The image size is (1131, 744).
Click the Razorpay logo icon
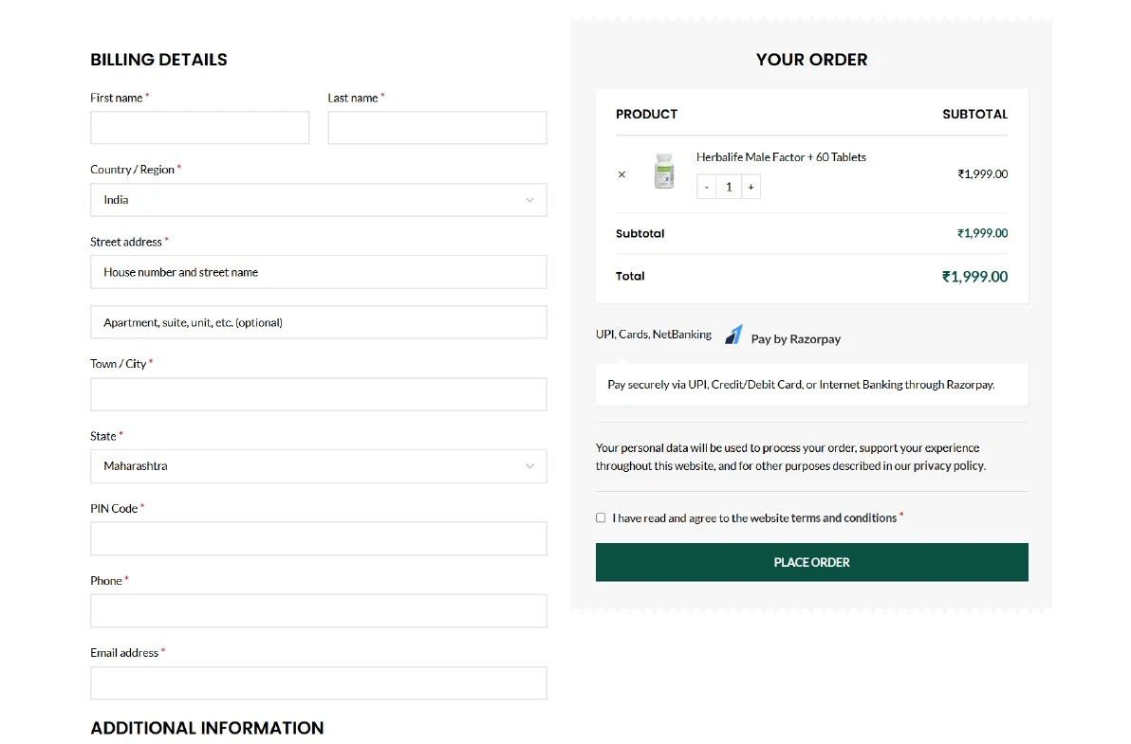tap(733, 336)
